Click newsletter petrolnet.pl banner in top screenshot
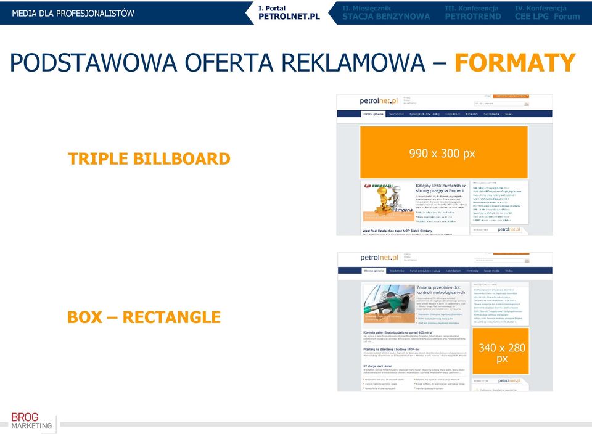Screen dimensions: 592x434 [x=499, y=230]
